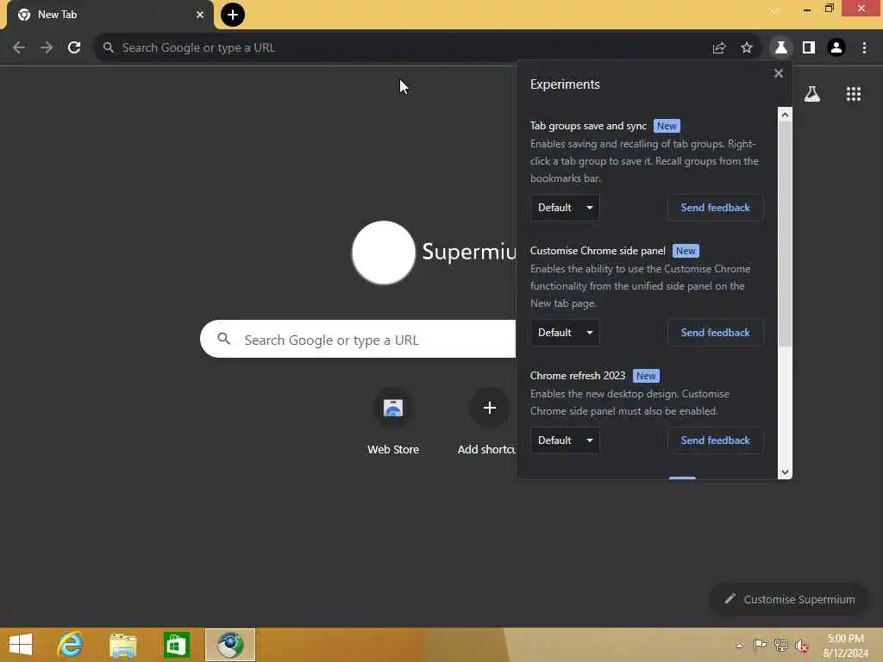Reload the page with the refresh icon
The height and width of the screenshot is (662, 883).
pyautogui.click(x=74, y=48)
